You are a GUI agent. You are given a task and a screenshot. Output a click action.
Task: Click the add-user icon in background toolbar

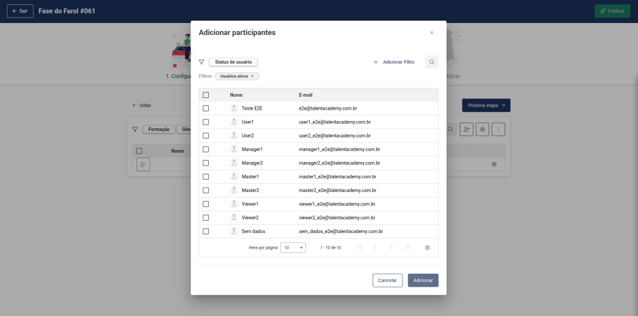pos(466,130)
